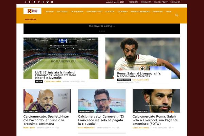The image size is (204, 136).
Task: Click CALCIOMERCATO tag on the Di Francesco image
Action: (86, 112)
